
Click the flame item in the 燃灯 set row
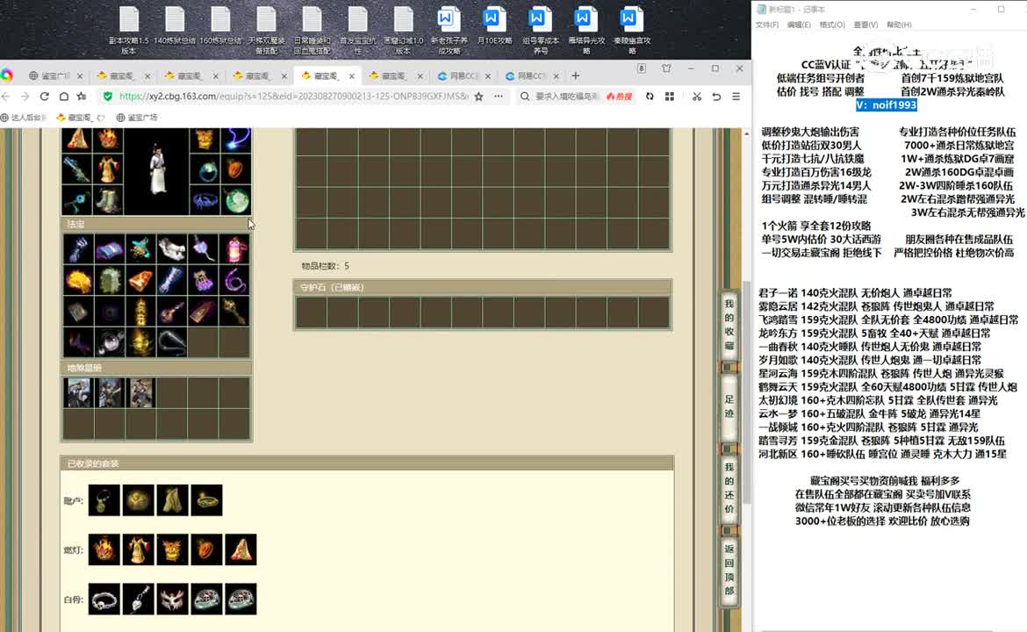[104, 549]
